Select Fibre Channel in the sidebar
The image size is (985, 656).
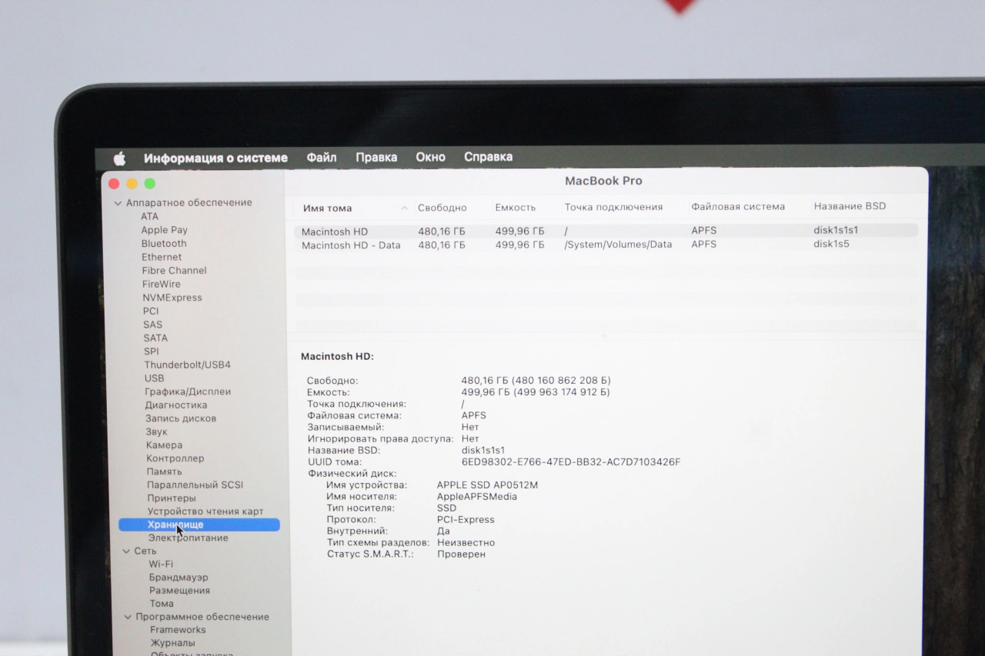(174, 271)
